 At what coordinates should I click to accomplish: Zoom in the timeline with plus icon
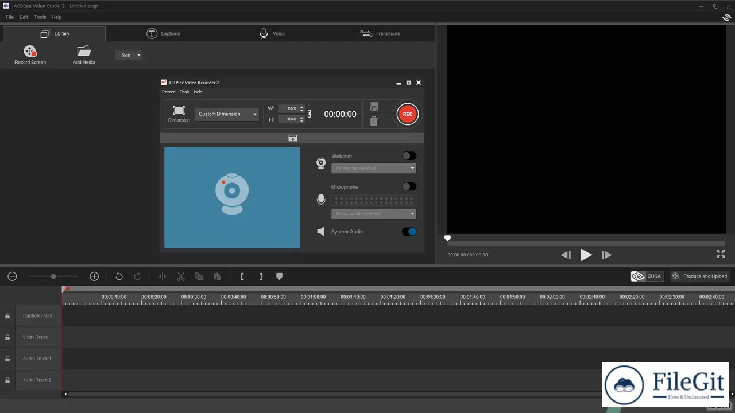tap(94, 276)
